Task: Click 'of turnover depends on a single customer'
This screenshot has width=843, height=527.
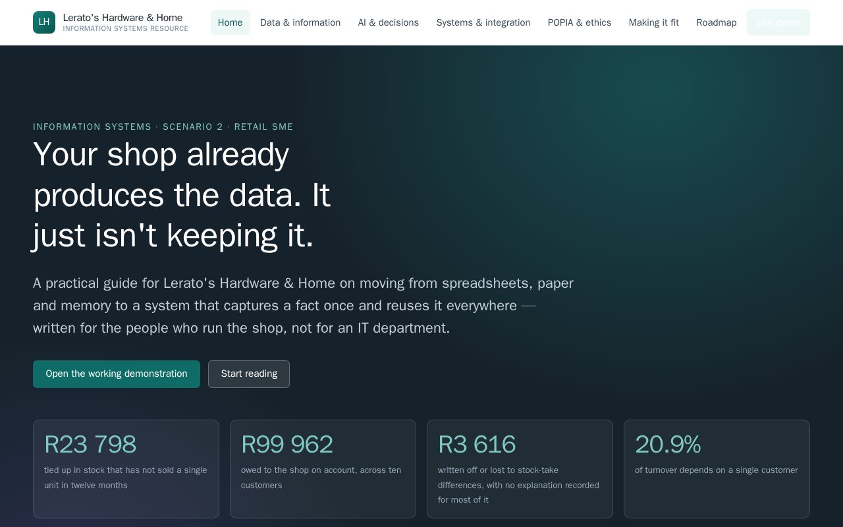Action: click(x=717, y=470)
